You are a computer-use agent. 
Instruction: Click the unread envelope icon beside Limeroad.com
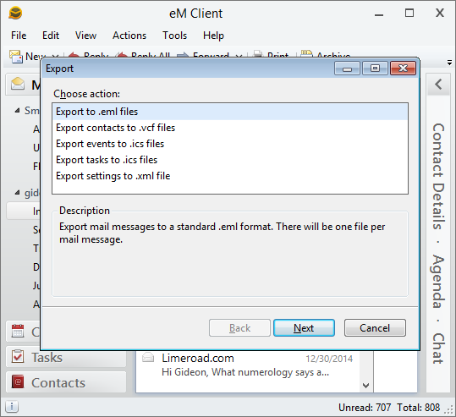(148, 357)
